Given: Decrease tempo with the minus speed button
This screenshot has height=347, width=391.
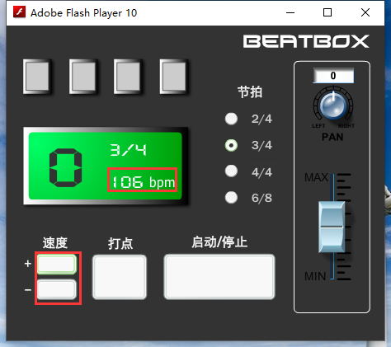Looking at the screenshot, I should (x=57, y=289).
